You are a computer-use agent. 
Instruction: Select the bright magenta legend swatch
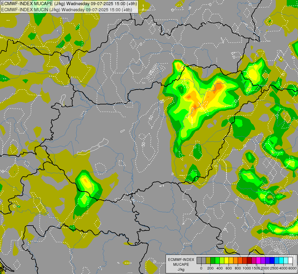coord(258,260)
